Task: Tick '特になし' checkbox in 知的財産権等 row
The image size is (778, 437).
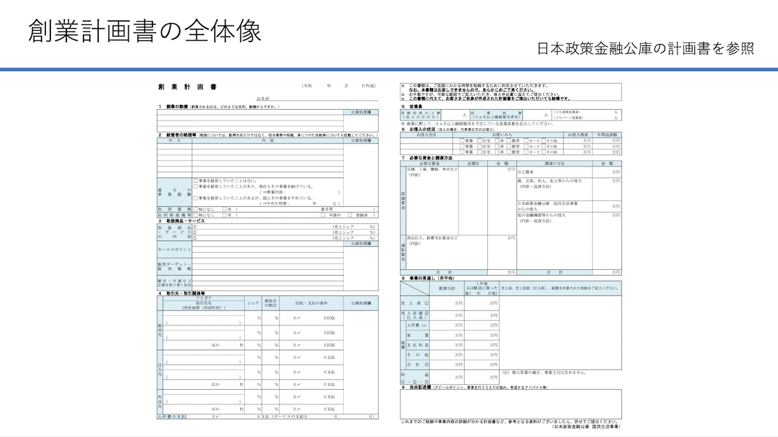Action: point(196,215)
